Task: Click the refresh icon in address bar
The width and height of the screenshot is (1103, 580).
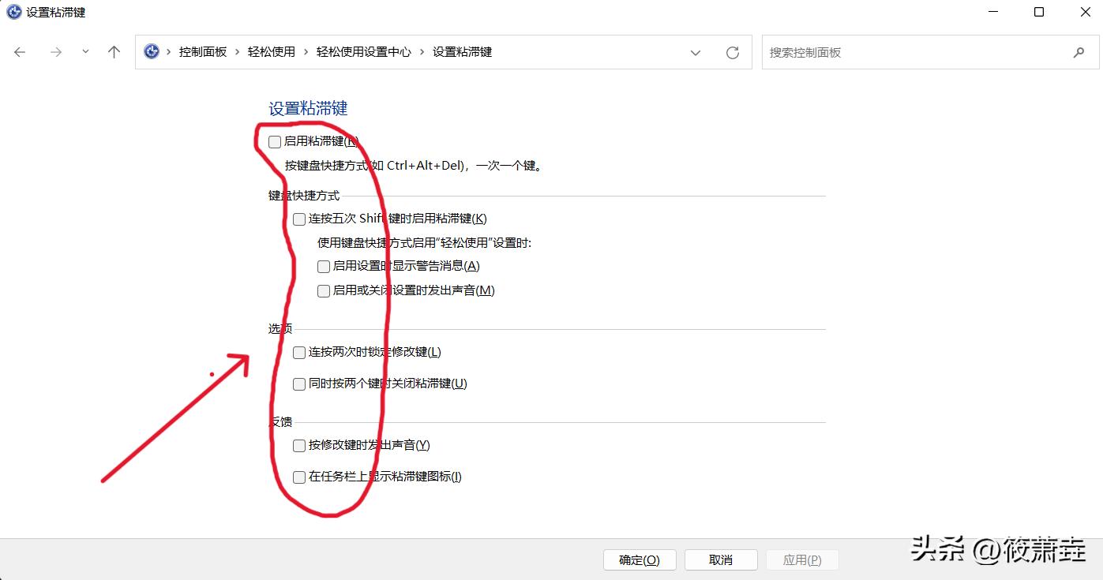Action: point(733,51)
